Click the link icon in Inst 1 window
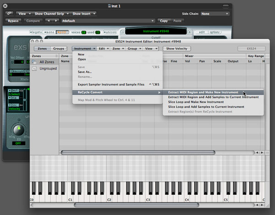 coord(9,13)
